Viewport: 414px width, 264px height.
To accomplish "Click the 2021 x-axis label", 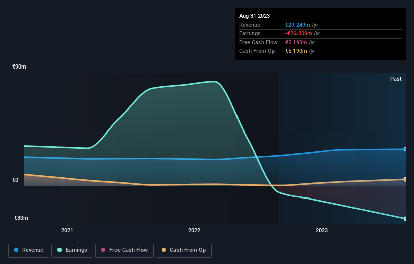I will tap(67, 231).
